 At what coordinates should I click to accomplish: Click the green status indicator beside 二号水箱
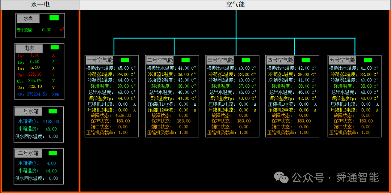(x=52, y=153)
